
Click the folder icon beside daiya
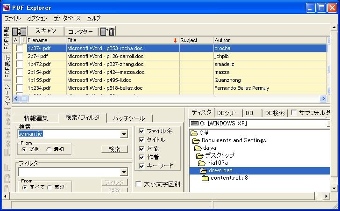[x=198, y=148]
